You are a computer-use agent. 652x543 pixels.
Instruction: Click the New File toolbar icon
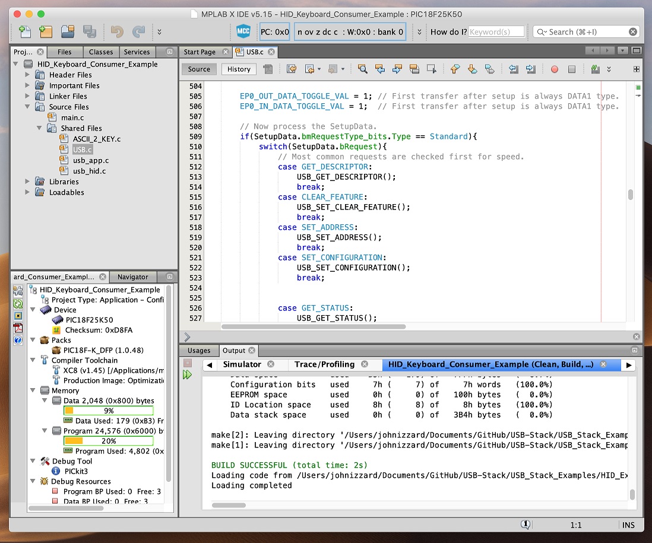tap(24, 31)
